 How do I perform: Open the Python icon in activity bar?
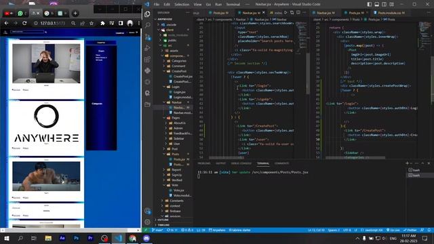pyautogui.click(x=148, y=70)
